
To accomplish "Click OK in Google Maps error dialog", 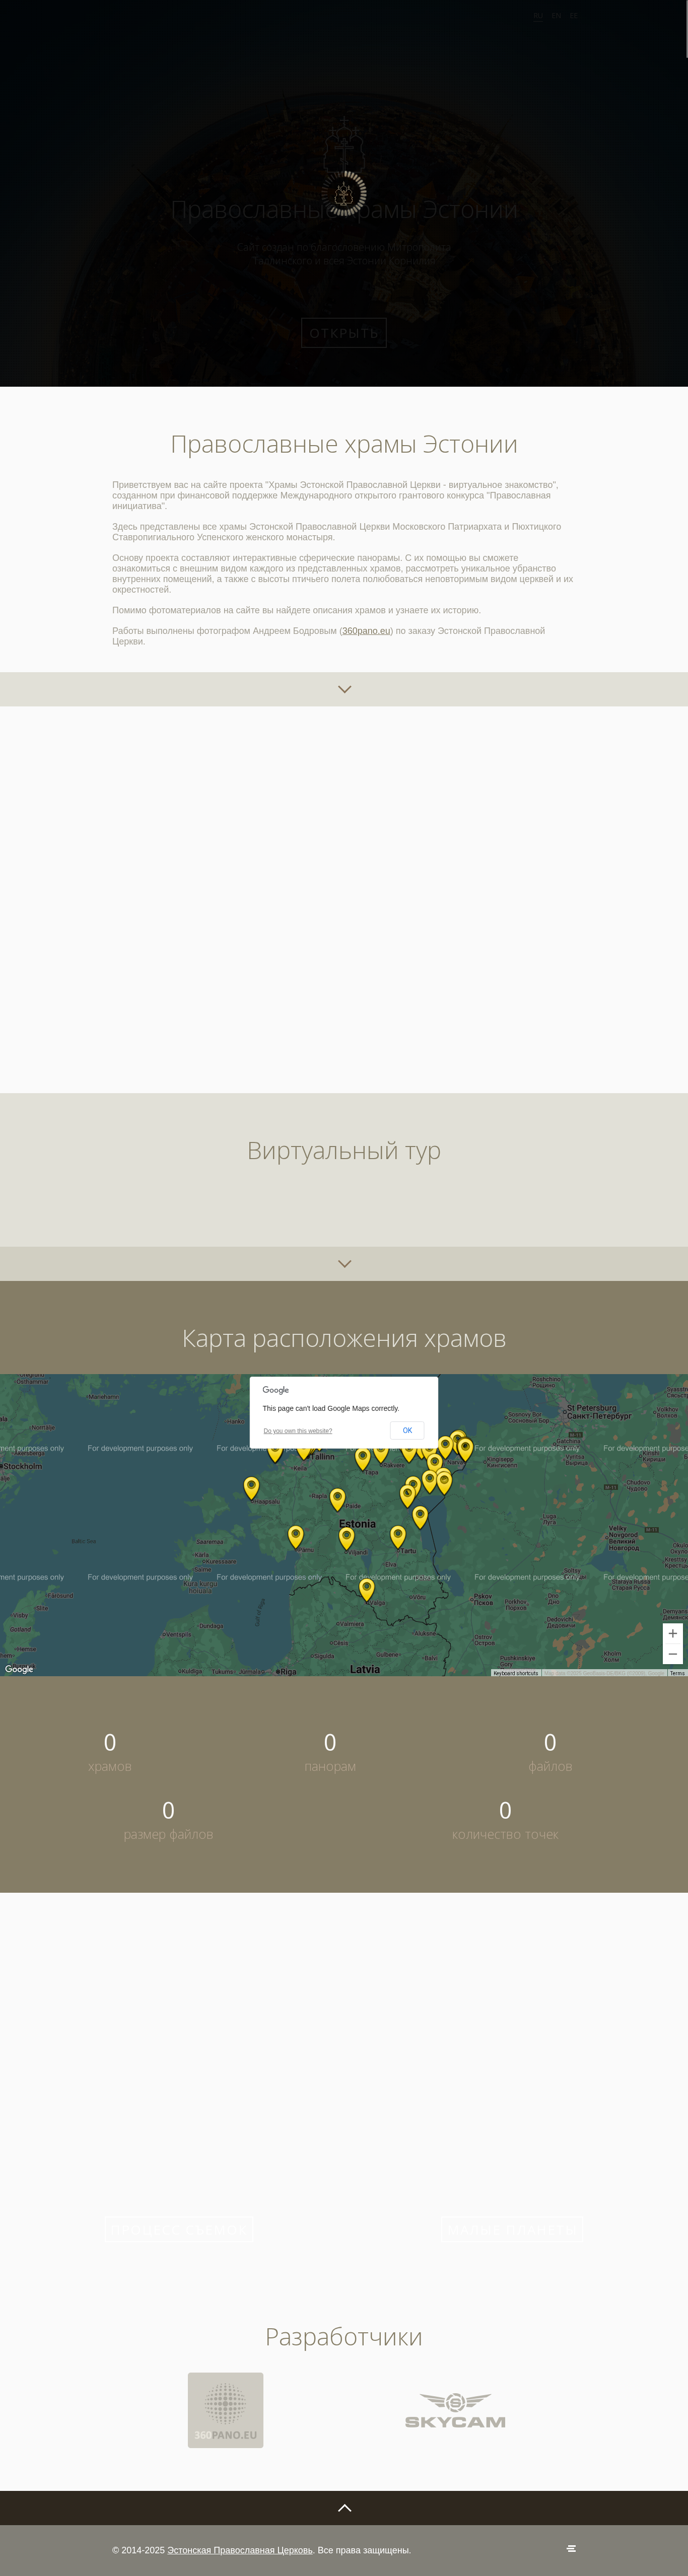I will coord(407,1430).
